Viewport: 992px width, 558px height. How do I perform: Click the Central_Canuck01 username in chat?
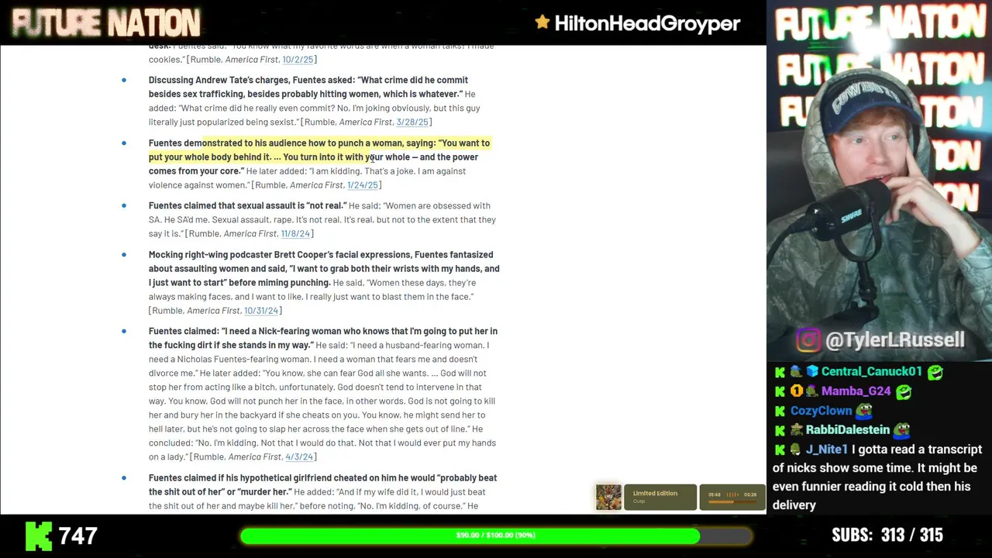pos(872,372)
